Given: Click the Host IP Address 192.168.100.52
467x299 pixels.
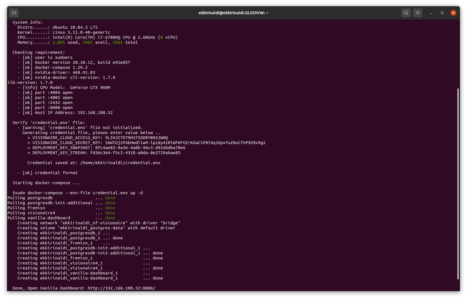Looking at the screenshot, I should (95, 113).
